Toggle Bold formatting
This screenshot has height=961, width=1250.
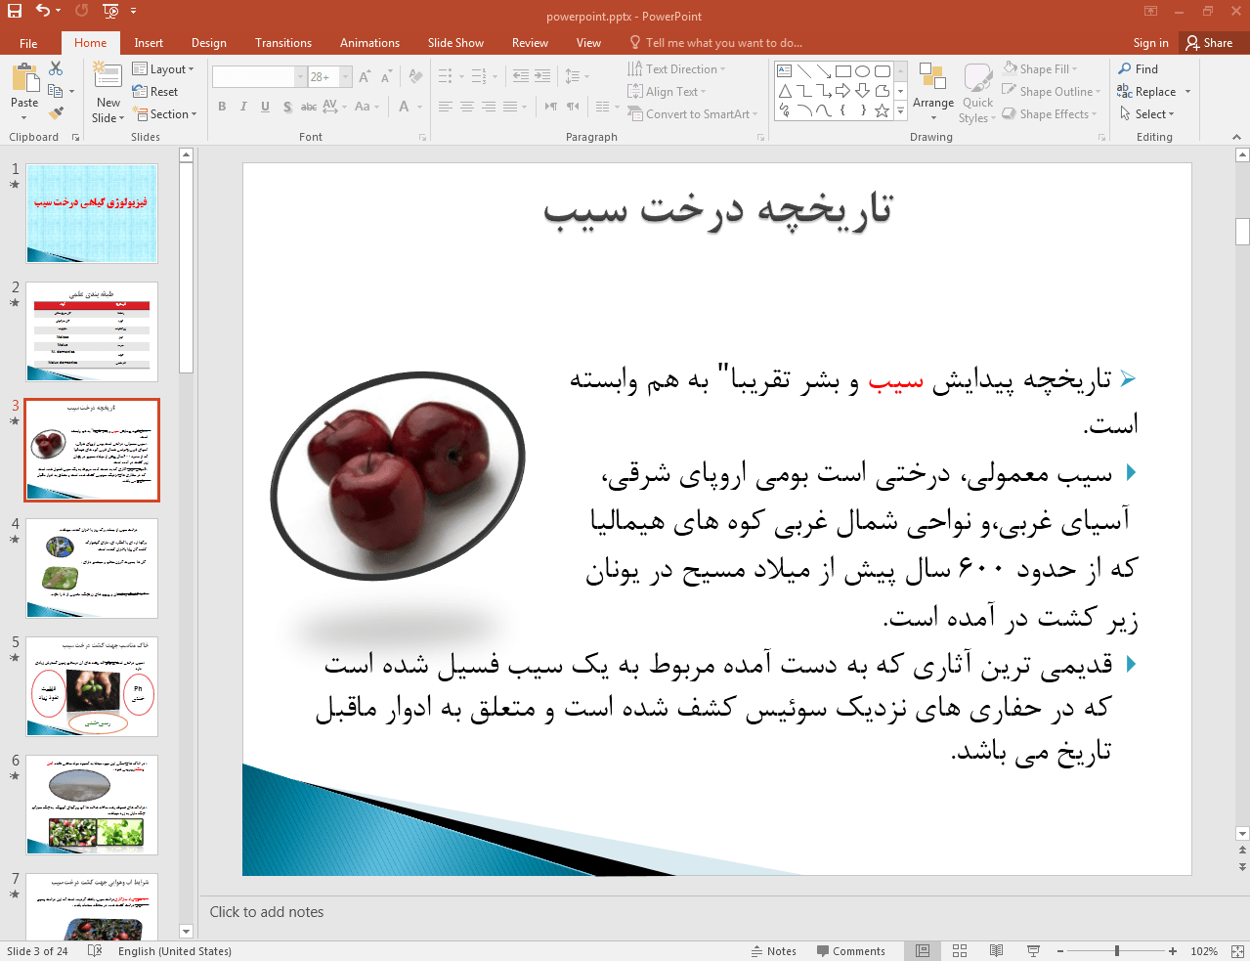(x=222, y=107)
